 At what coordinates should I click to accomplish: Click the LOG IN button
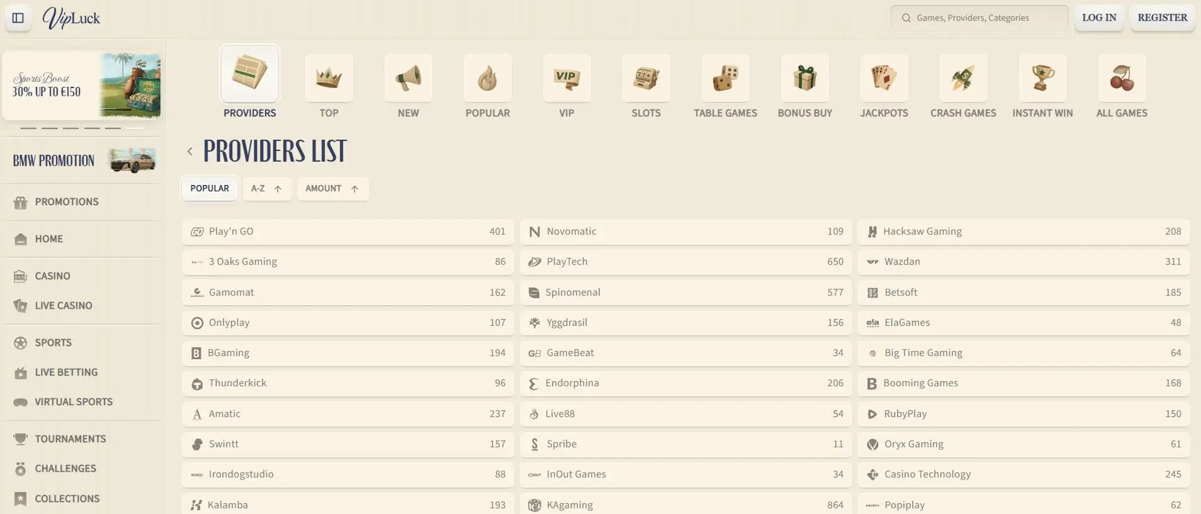coord(1099,18)
